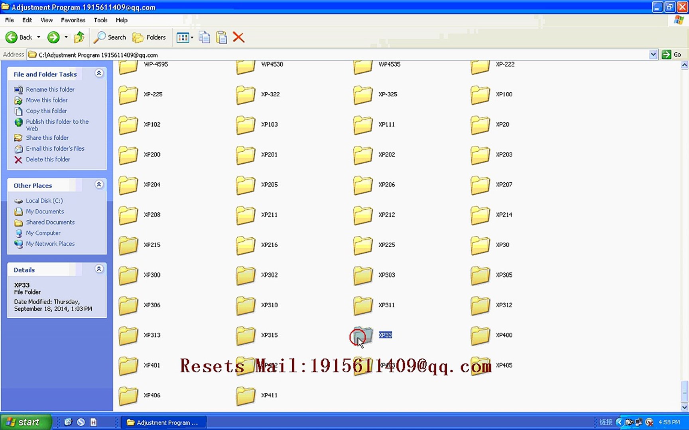The height and width of the screenshot is (430, 689).
Task: Open the Favorites menu
Action: coord(73,20)
